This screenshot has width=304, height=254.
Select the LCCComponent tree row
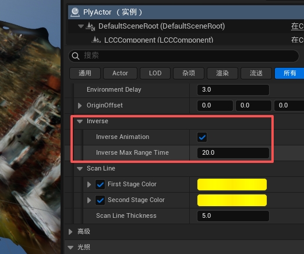click(x=186, y=40)
